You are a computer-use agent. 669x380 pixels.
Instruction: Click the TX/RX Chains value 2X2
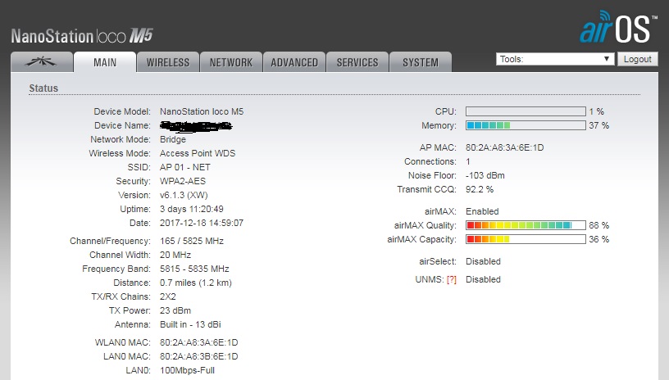tap(168, 296)
